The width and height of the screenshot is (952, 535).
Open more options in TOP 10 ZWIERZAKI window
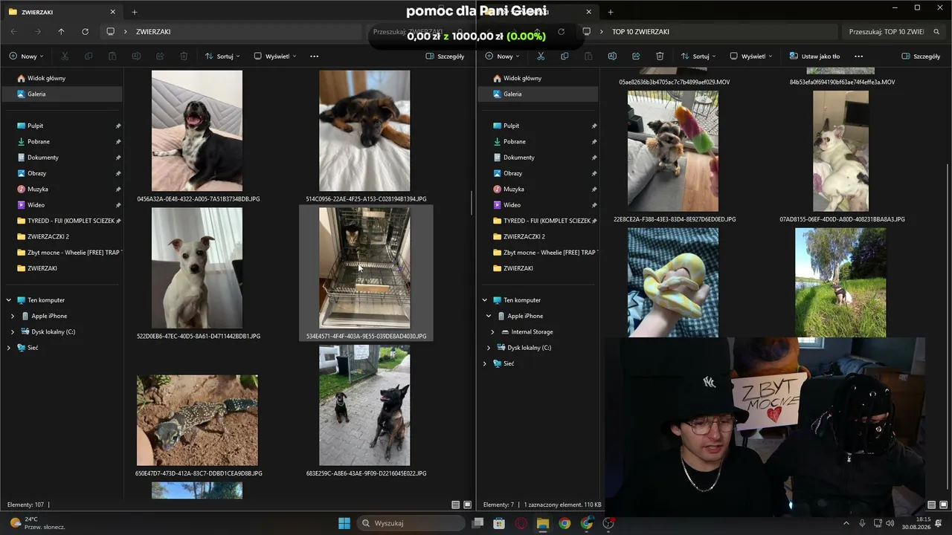tap(858, 56)
